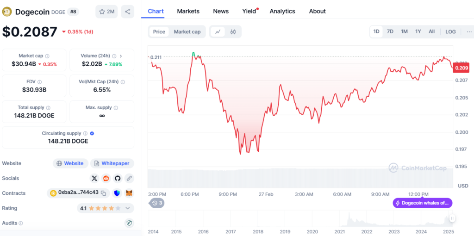Open the News tab
The height and width of the screenshot is (236, 474).
pos(221,11)
